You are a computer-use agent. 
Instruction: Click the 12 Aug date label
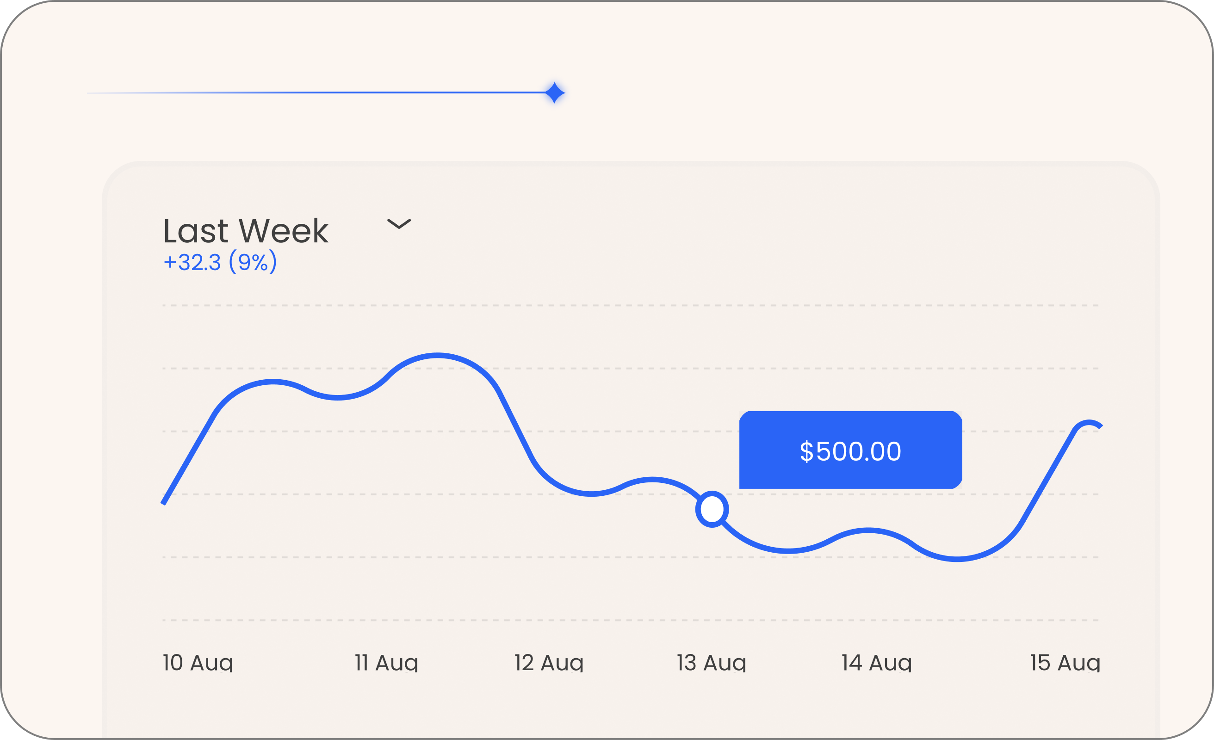pos(548,663)
